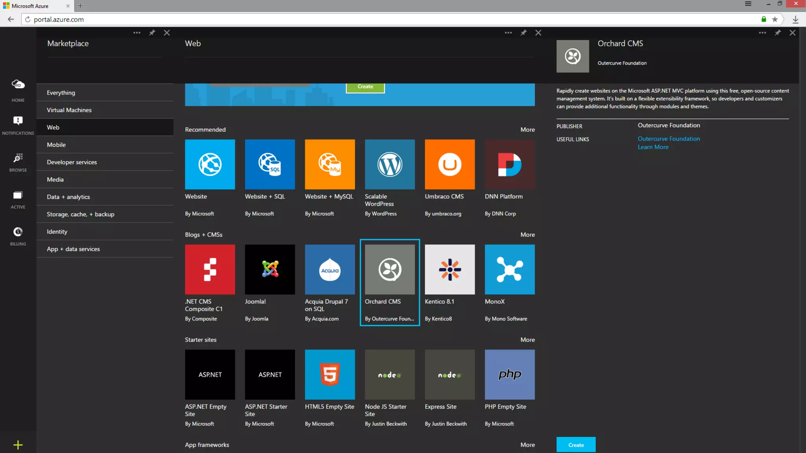Viewport: 806px width, 453px height.
Task: Open the Billing icon in sidebar
Action: 18,232
